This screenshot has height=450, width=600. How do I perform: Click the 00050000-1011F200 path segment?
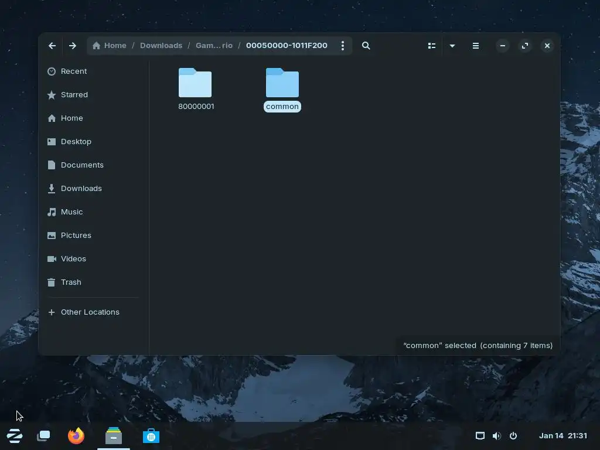(x=287, y=46)
